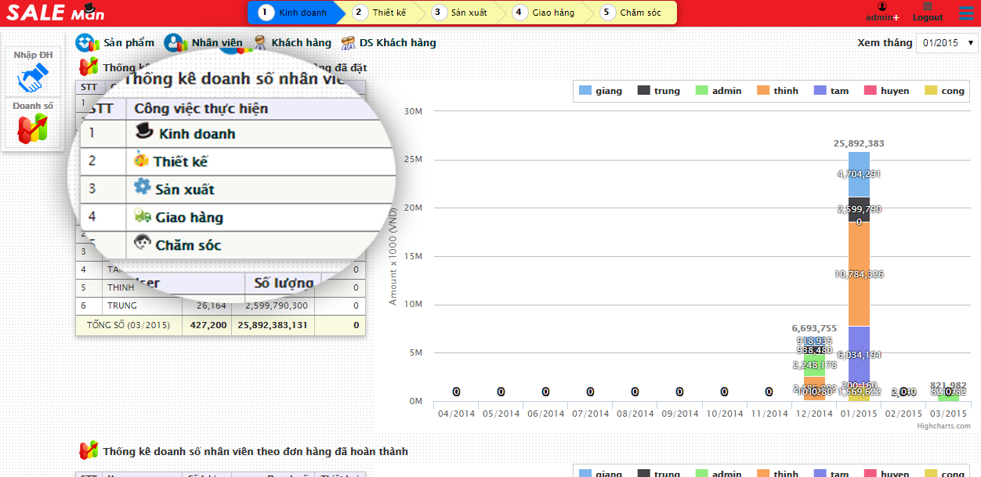981x477 pixels.
Task: Select the Giao hàng step tab
Action: [x=546, y=13]
